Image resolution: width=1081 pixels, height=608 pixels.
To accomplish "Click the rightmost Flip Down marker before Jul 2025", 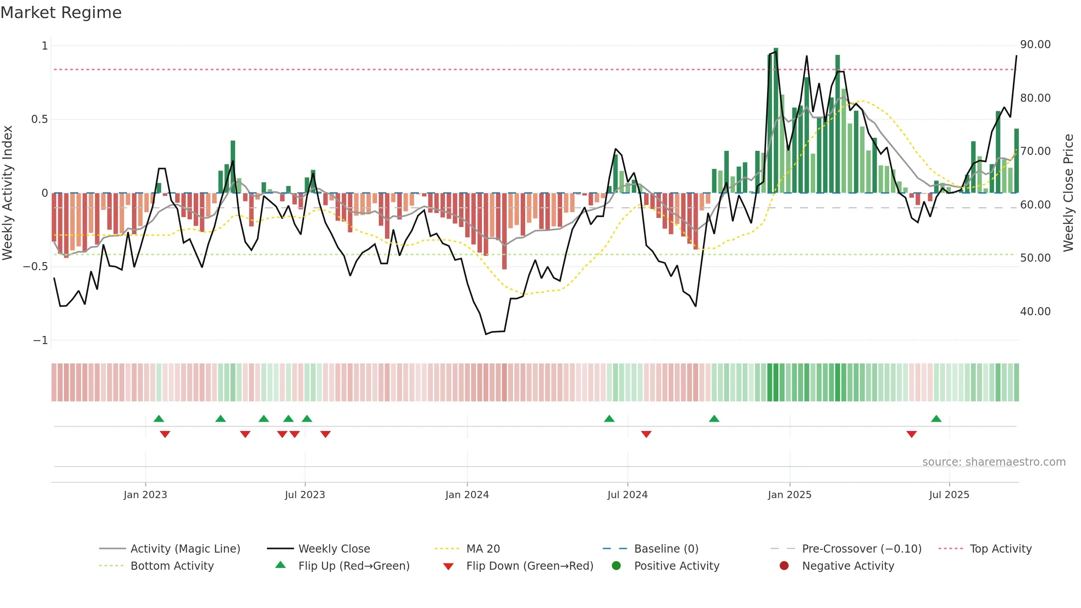I will pos(912,434).
